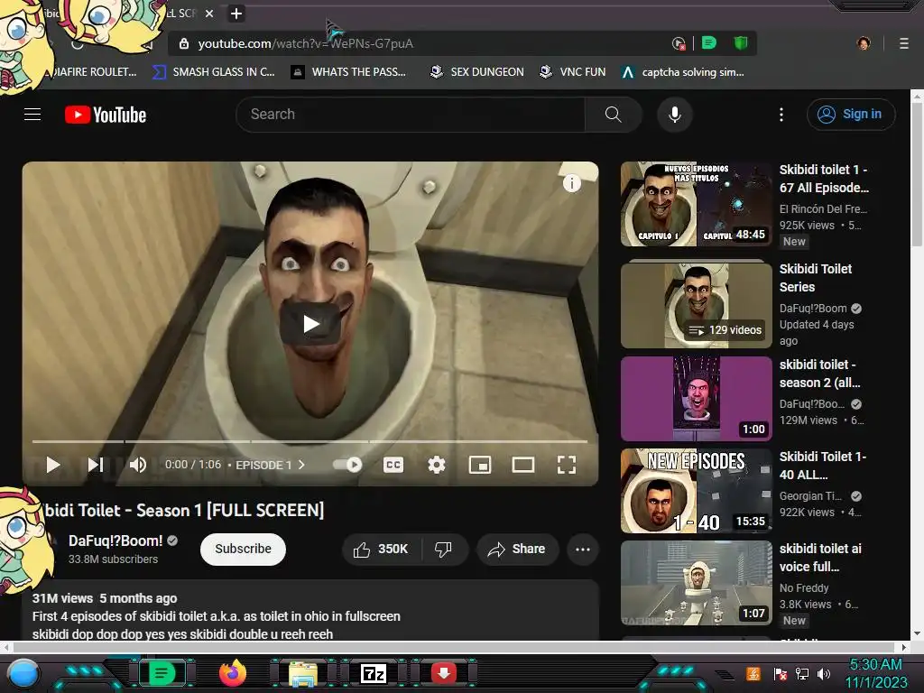
Task: Subscribe to DaFuq!?Boom!
Action: point(243,549)
